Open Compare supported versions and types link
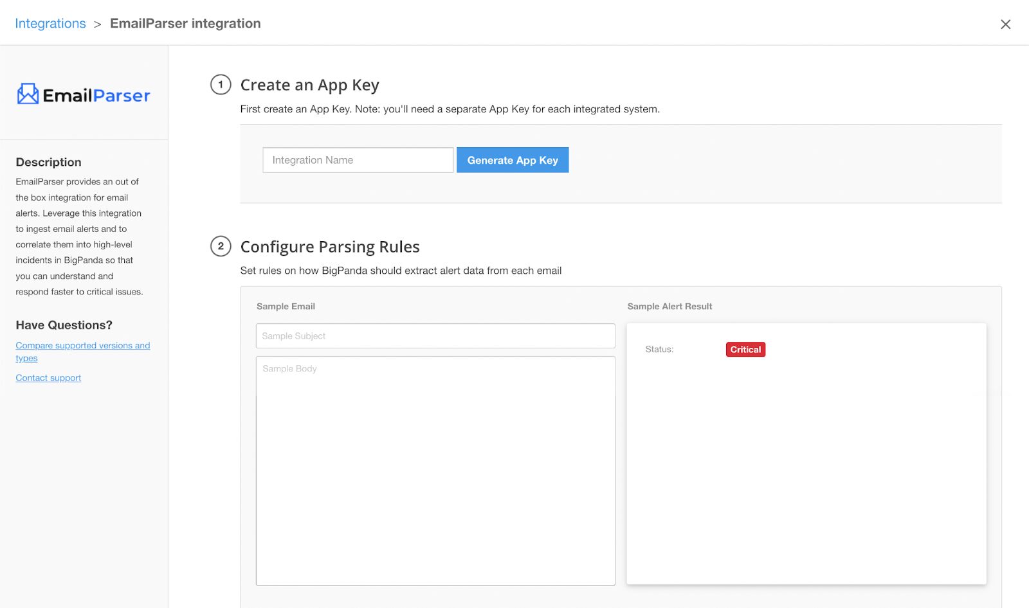The height and width of the screenshot is (608, 1029). [83, 352]
